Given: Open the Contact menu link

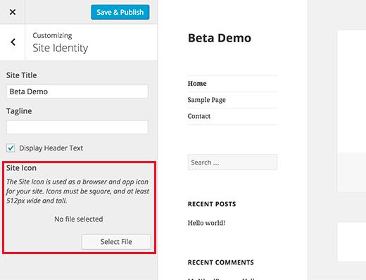Looking at the screenshot, I should [198, 116].
